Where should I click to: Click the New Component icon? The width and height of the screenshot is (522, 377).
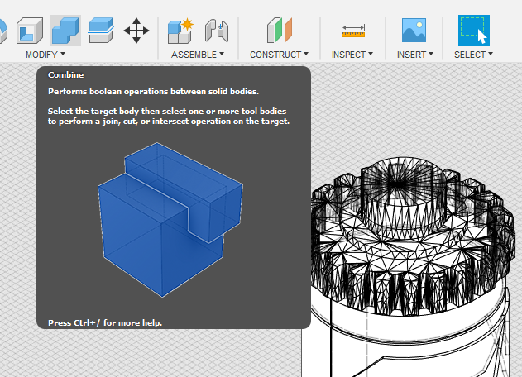pos(180,31)
